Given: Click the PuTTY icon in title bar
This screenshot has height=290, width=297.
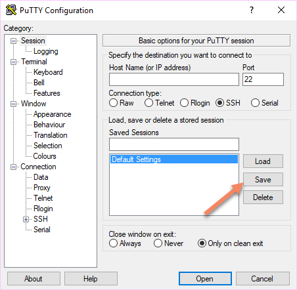Looking at the screenshot, I should 11,10.
